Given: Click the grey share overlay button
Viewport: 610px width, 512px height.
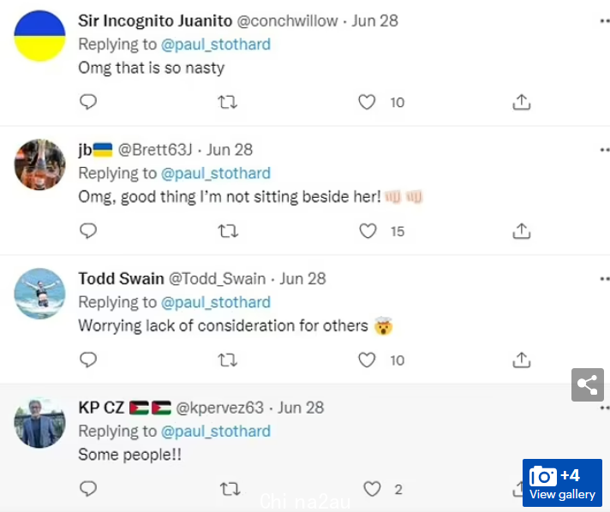Looking at the screenshot, I should point(588,385).
